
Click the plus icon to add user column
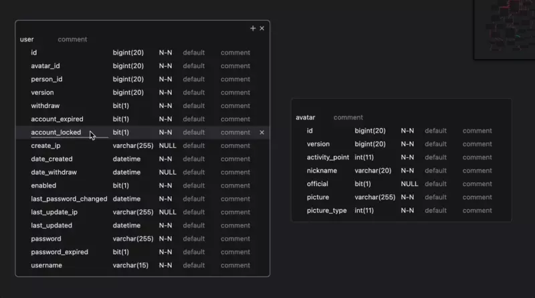(253, 29)
